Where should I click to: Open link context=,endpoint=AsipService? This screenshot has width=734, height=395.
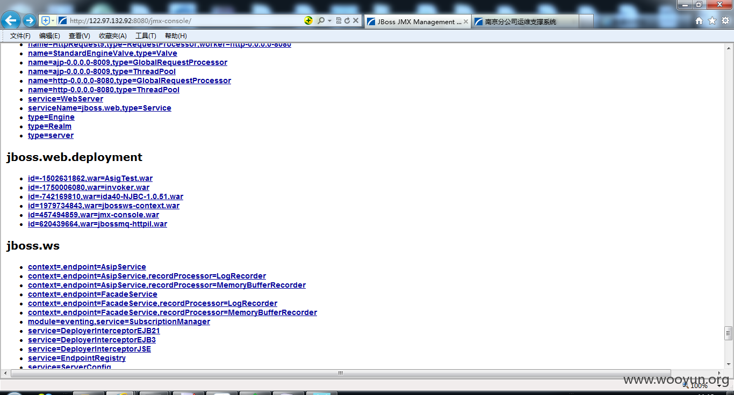click(x=87, y=267)
